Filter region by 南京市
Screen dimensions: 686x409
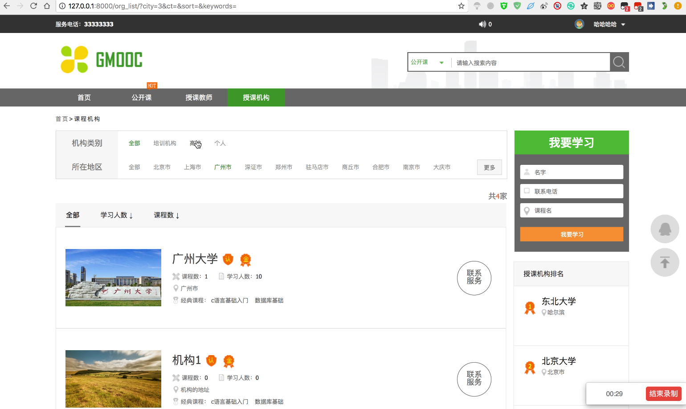point(412,167)
